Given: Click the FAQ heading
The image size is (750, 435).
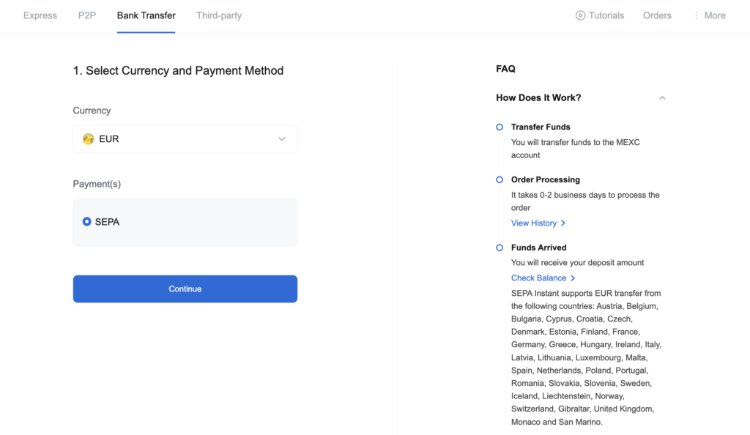Looking at the screenshot, I should (505, 69).
